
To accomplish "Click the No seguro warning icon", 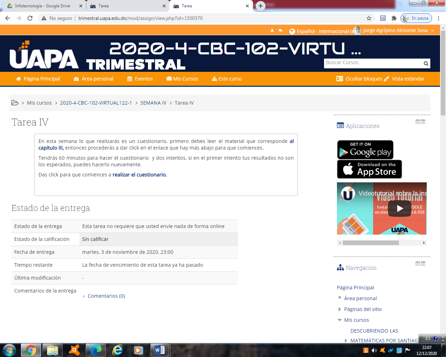I will [44, 18].
